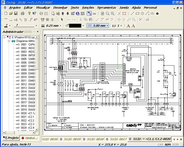Switch to the 5132: 0017 document tab
Screen dimensions: 184x147
(x=116, y=139)
